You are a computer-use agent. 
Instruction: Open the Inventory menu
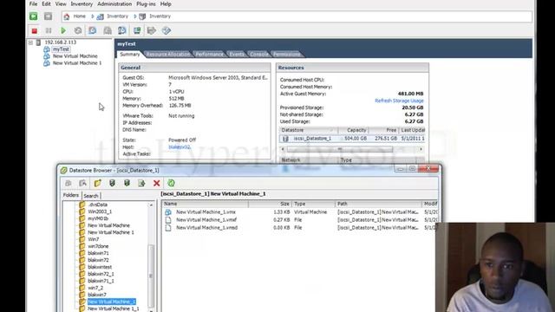pyautogui.click(x=82, y=3)
